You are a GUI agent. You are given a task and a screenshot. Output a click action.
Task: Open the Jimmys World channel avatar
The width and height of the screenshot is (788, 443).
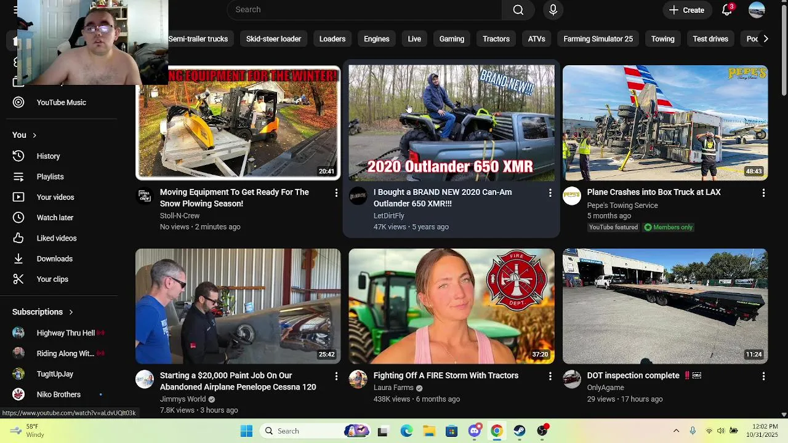[x=145, y=379]
